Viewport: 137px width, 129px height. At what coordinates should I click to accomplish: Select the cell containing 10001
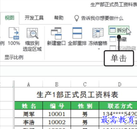pyautogui.click(x=57, y=114)
